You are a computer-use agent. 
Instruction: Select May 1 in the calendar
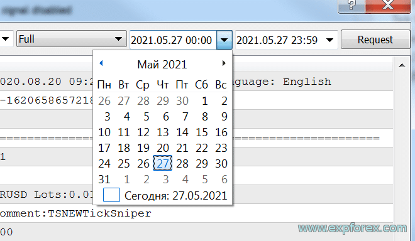tap(204, 101)
